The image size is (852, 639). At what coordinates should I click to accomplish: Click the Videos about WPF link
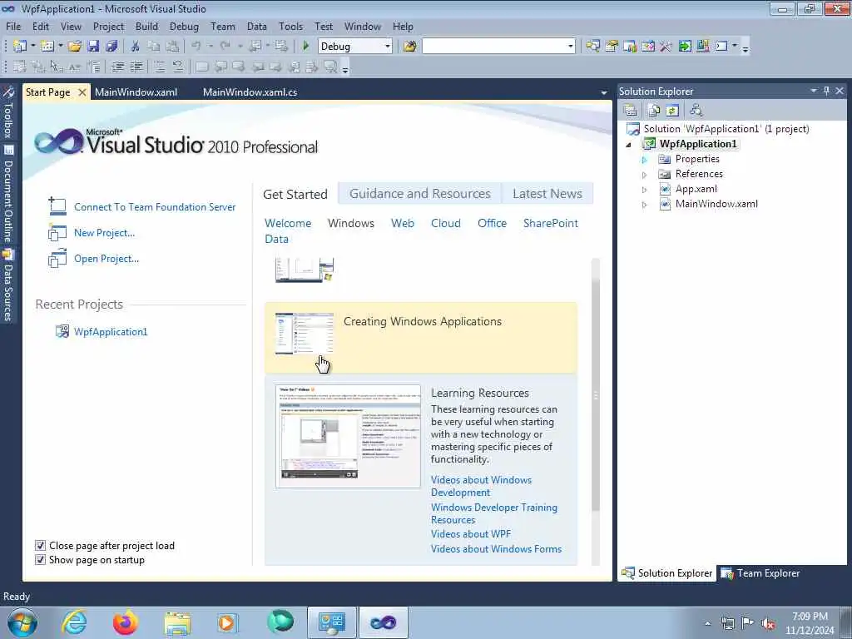click(471, 534)
